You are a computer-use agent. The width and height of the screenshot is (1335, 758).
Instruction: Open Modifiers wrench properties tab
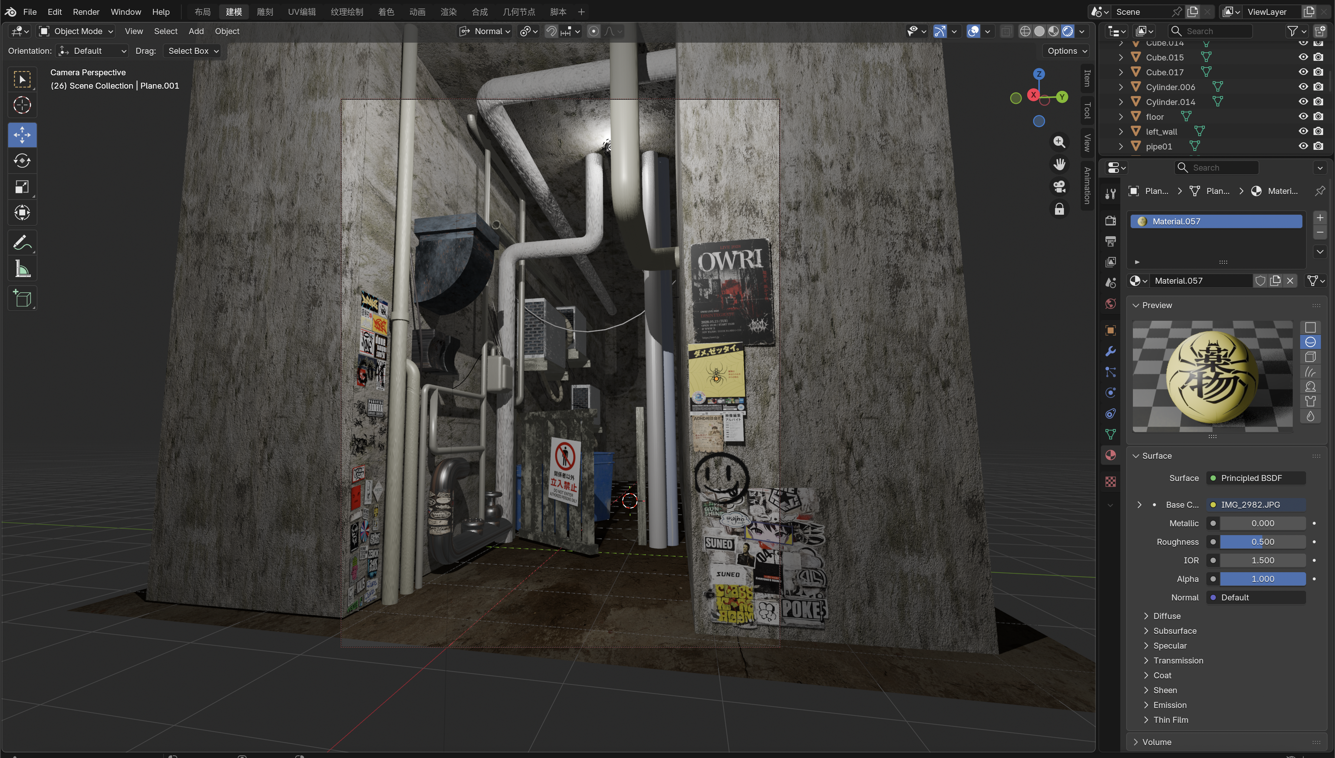point(1110,352)
